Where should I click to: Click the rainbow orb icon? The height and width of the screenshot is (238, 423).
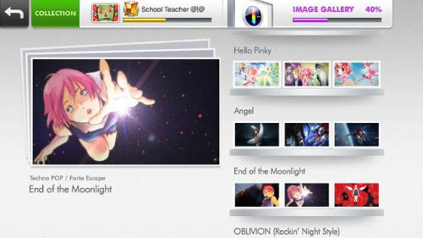[253, 16]
